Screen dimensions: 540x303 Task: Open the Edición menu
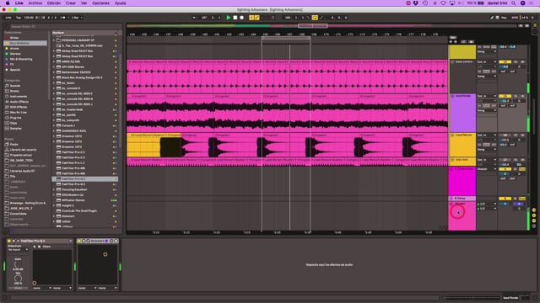pos(54,3)
